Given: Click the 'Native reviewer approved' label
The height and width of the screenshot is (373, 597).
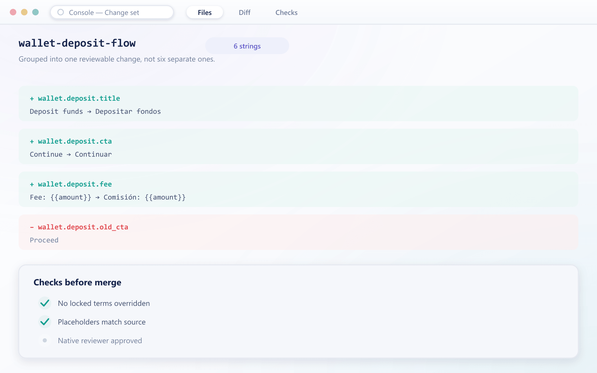Looking at the screenshot, I should click(x=100, y=341).
